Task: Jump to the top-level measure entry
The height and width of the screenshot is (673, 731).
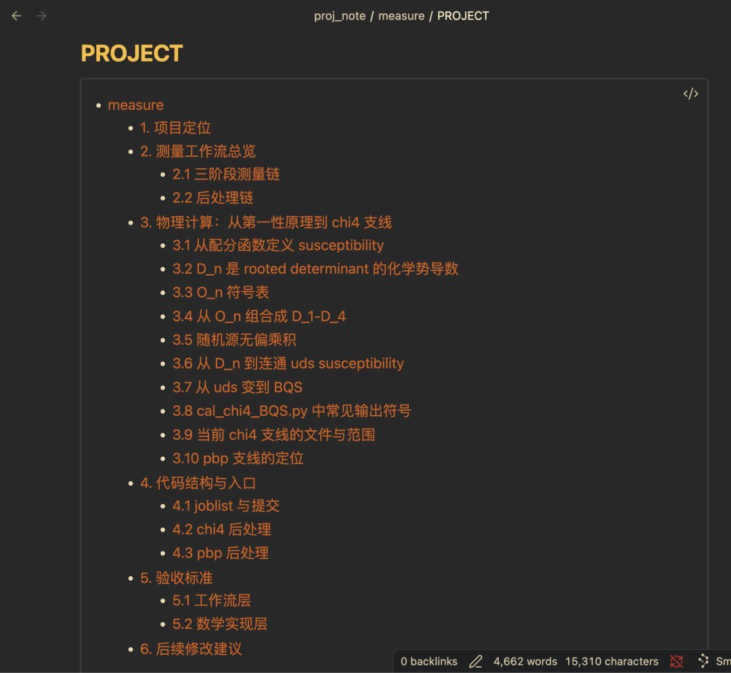Action: click(x=135, y=105)
